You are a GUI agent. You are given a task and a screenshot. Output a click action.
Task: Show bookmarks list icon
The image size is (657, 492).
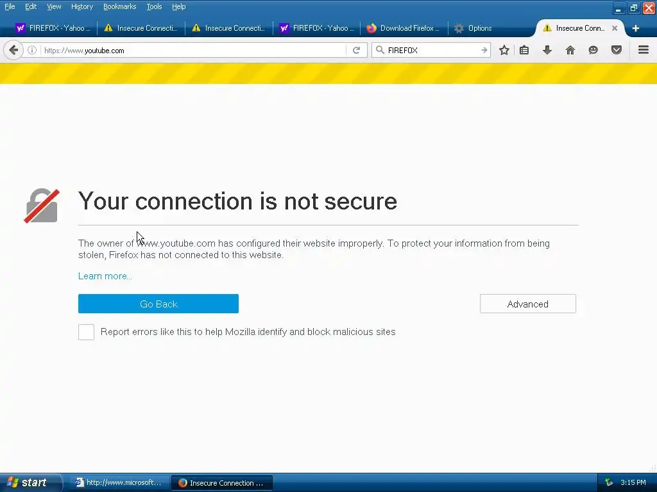(x=524, y=50)
